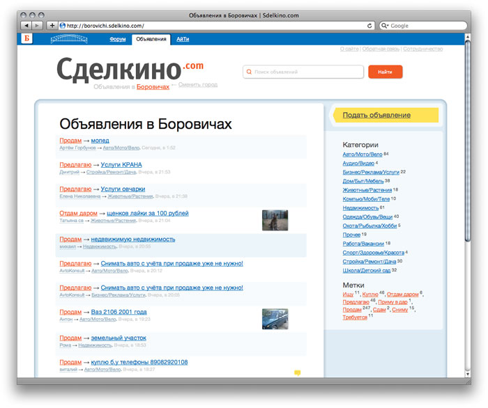
Task: Select the Недвижимость category link
Action: click(x=360, y=207)
